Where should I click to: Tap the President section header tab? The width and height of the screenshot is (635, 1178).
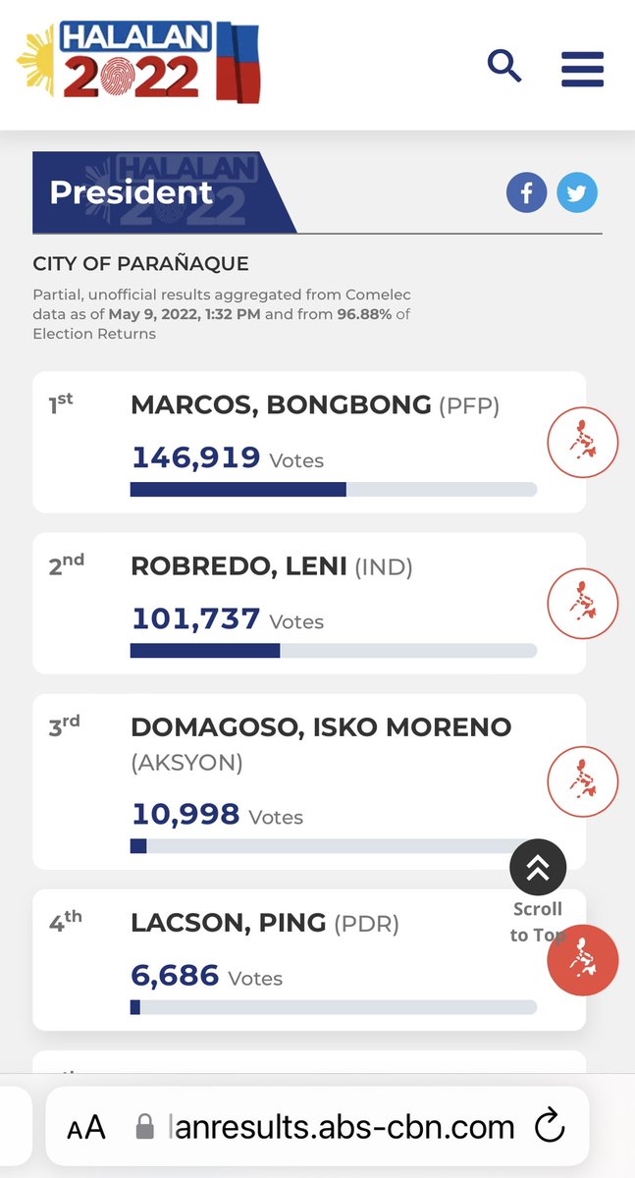(x=164, y=192)
